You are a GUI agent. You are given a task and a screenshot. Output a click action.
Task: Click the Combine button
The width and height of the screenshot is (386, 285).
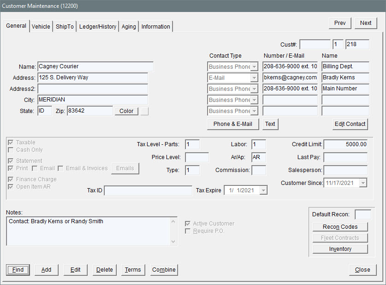(164, 270)
